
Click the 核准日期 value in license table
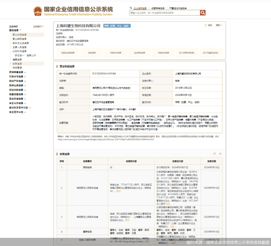(x=183, y=95)
